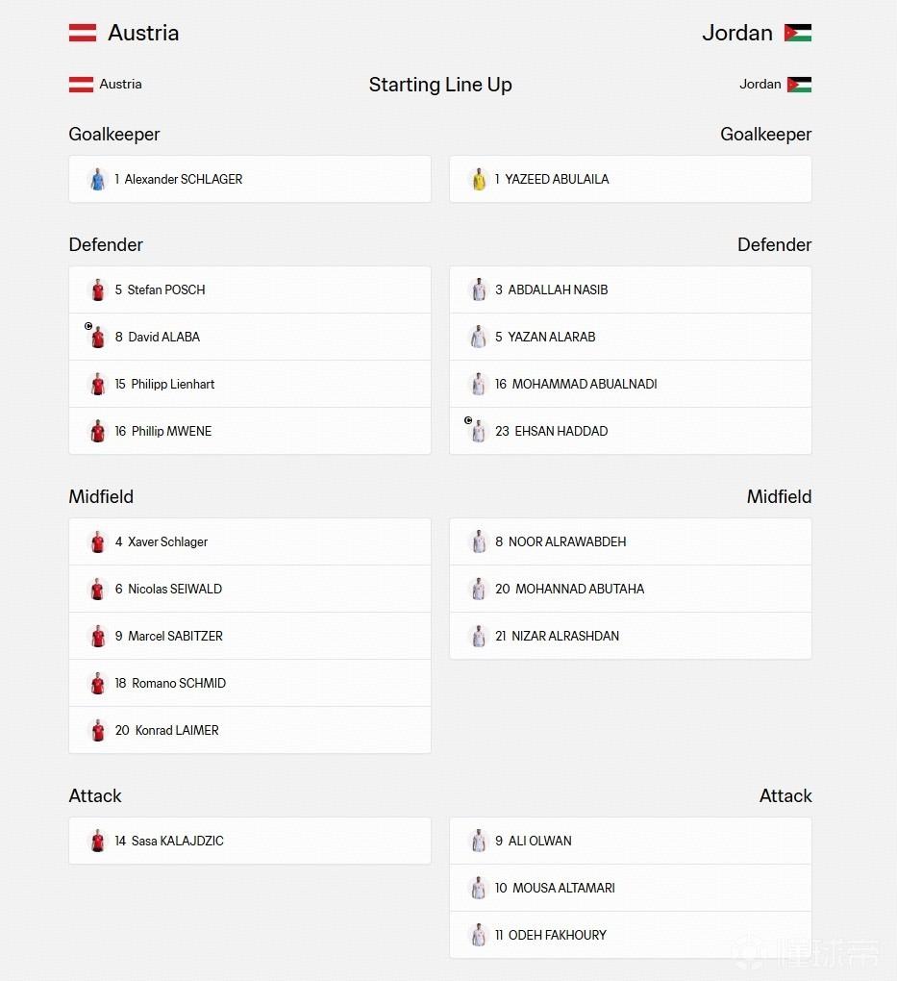897x981 pixels.
Task: Click the small Jordan flag beside Starting Line Up
Action: click(799, 85)
